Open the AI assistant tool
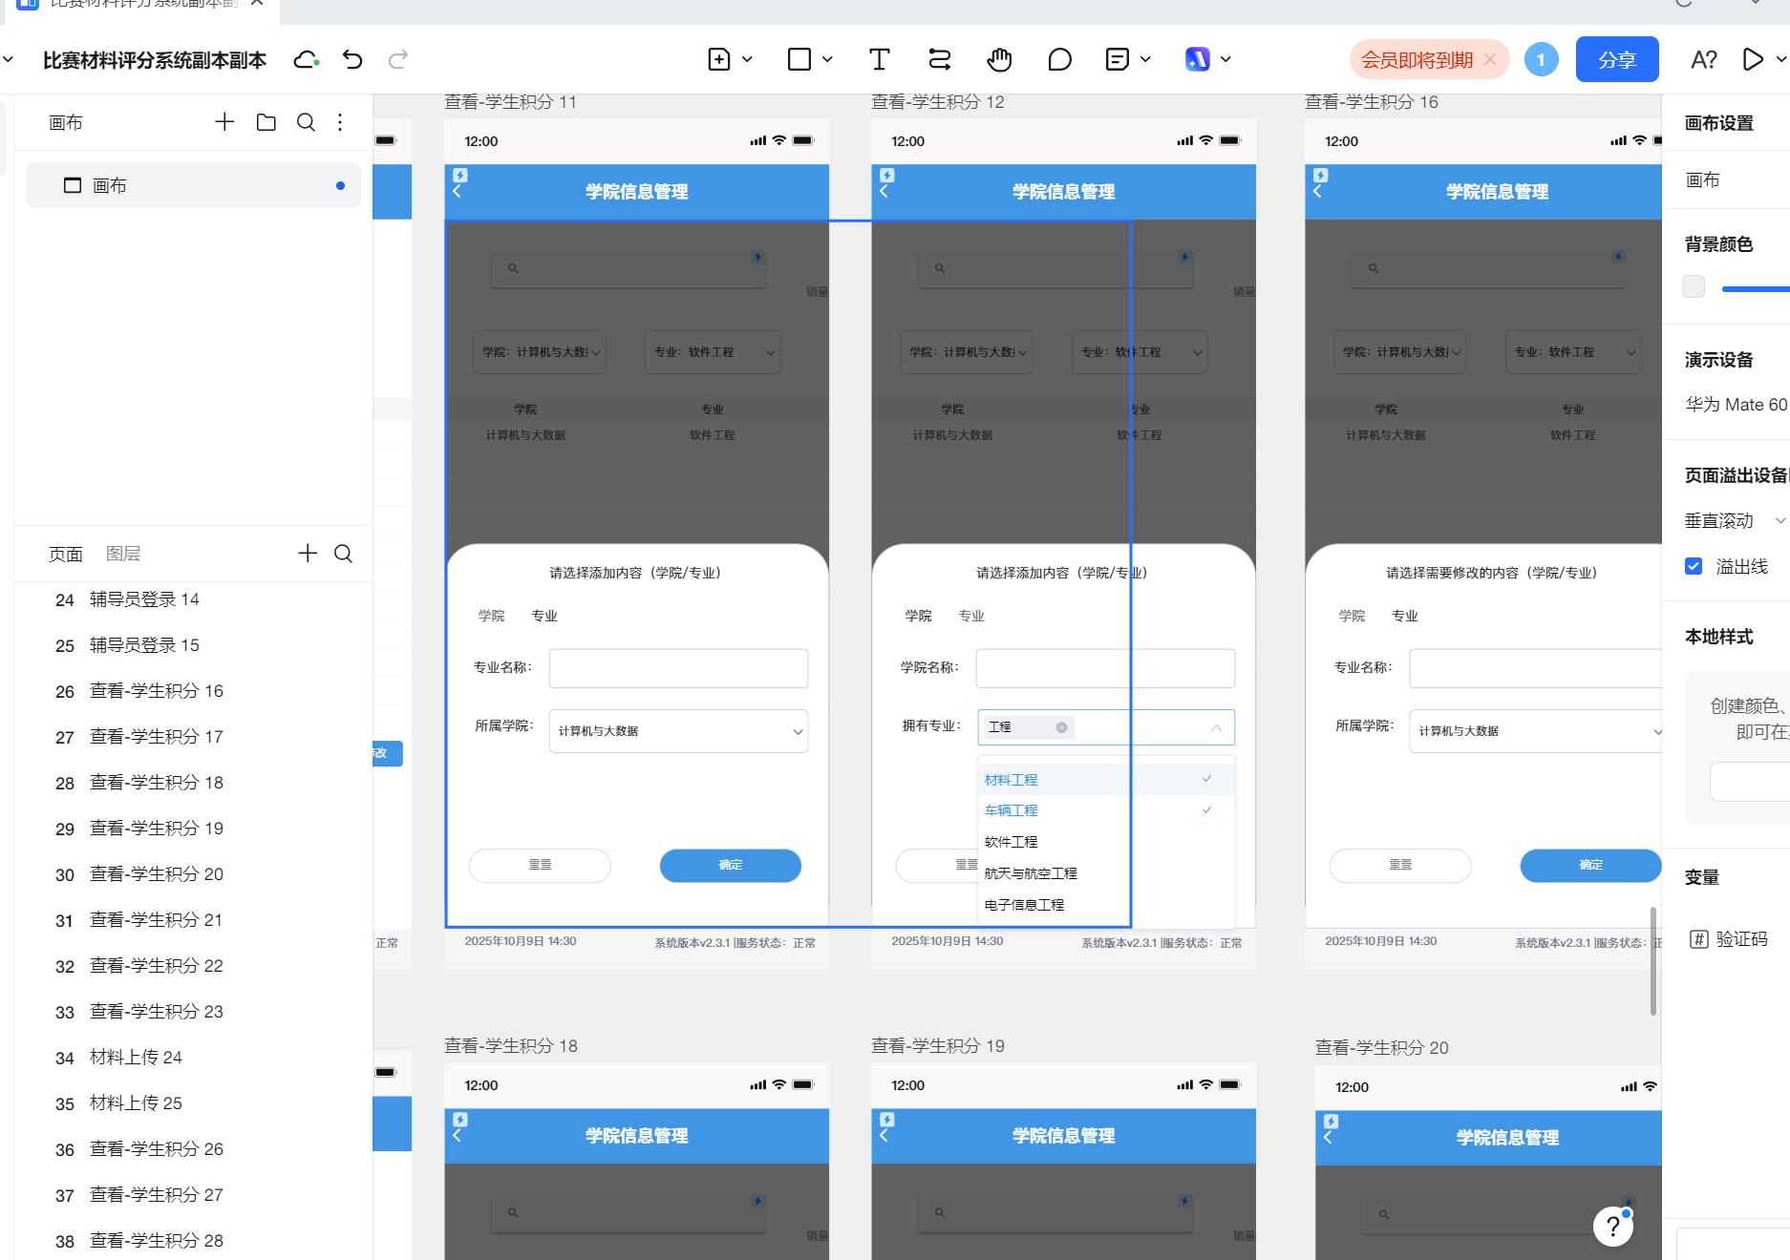The image size is (1790, 1260). pos(1198,60)
